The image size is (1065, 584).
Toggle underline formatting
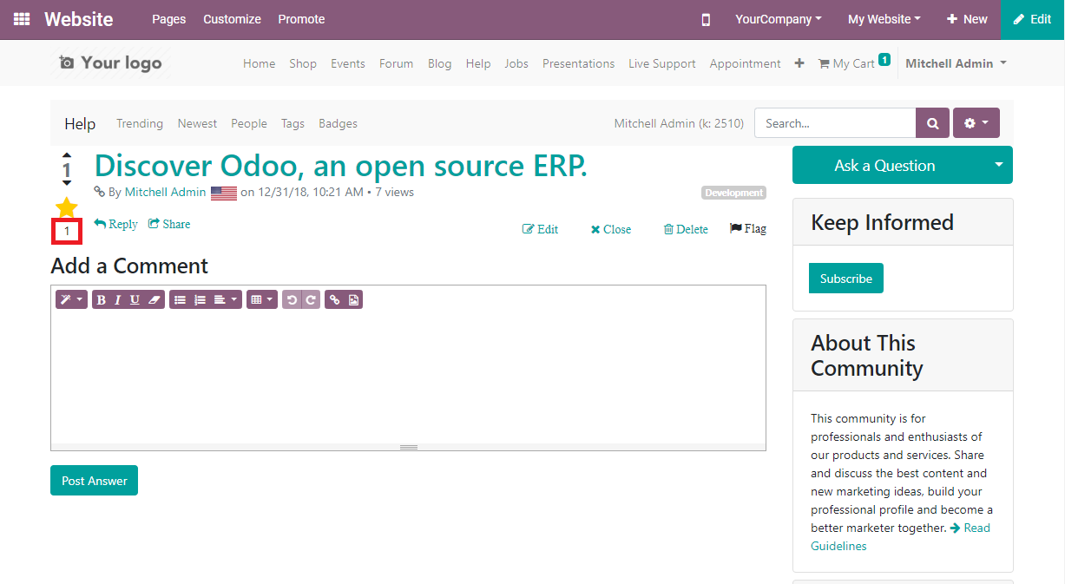click(135, 299)
